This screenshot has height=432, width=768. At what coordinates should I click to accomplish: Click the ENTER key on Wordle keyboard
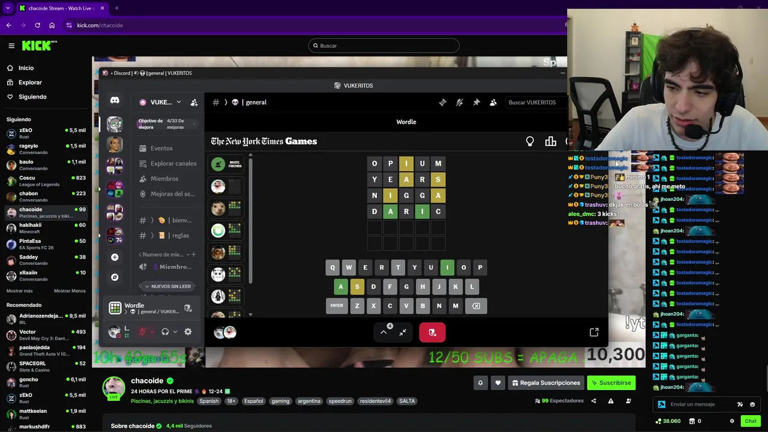(337, 306)
